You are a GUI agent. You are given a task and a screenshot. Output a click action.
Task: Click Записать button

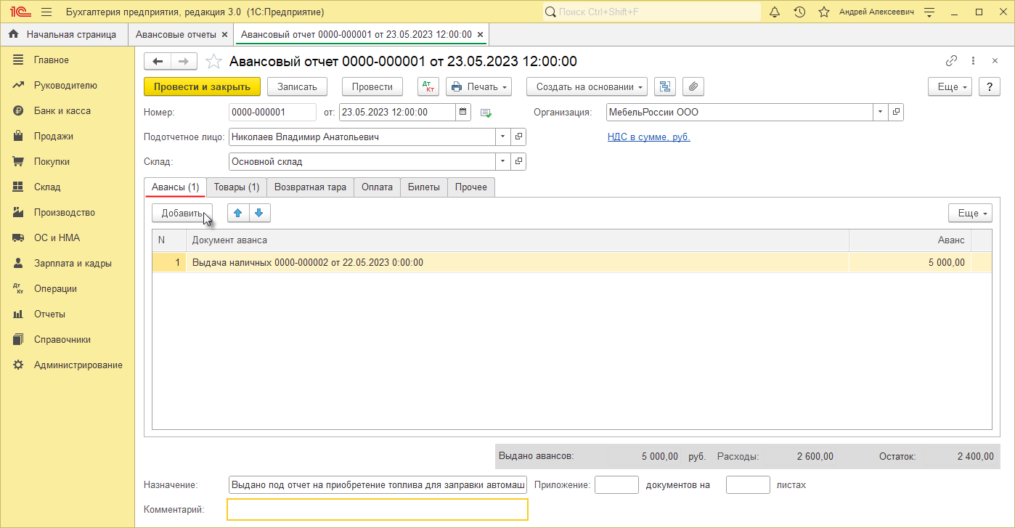pyautogui.click(x=298, y=86)
